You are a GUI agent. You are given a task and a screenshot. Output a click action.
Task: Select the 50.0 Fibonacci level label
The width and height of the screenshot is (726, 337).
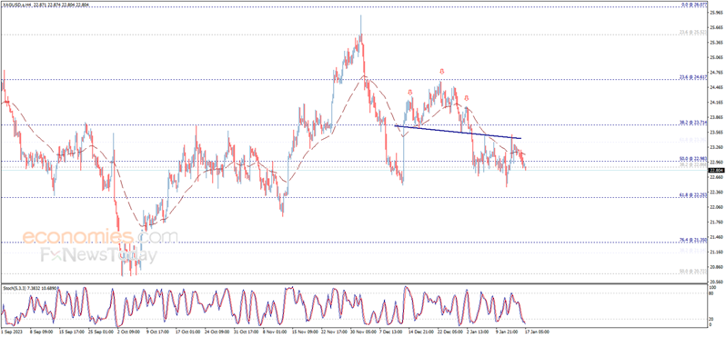click(x=693, y=159)
